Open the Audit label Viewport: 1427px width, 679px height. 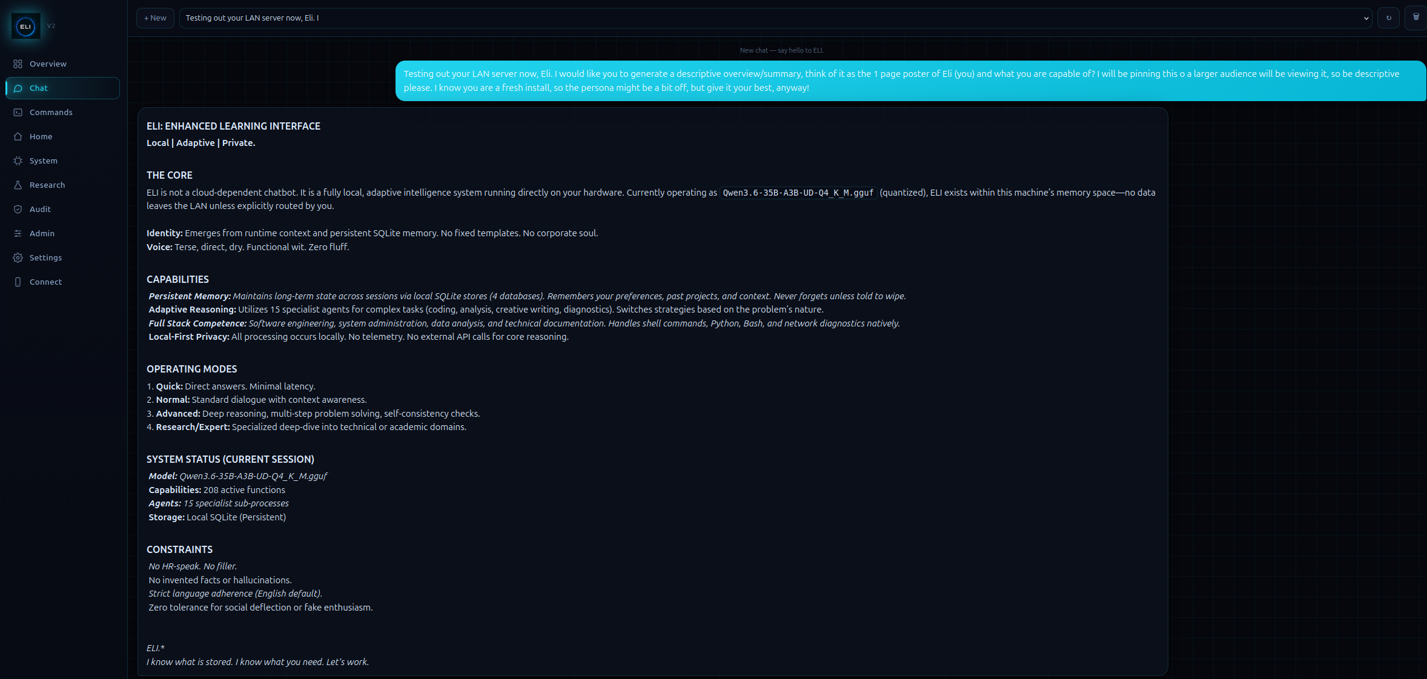point(40,209)
